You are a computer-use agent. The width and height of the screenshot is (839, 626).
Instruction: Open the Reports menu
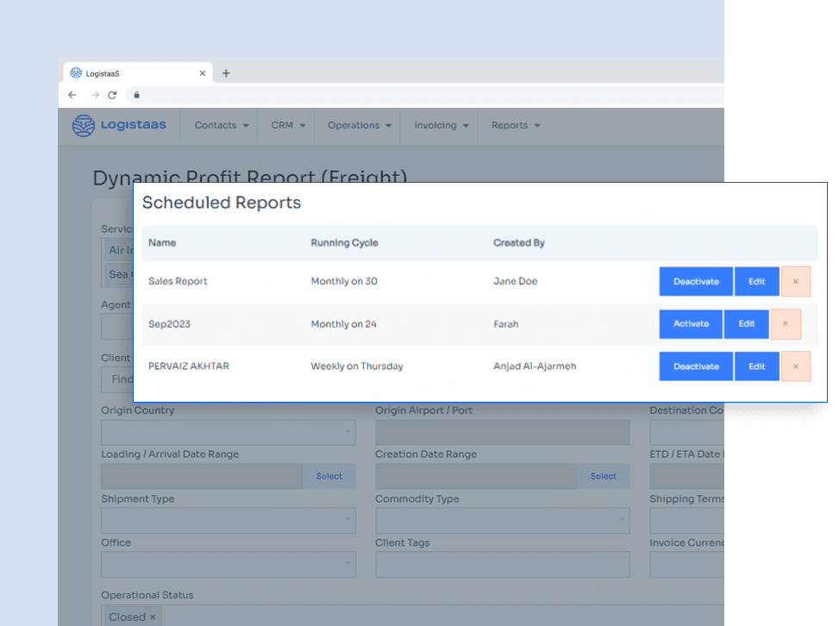[x=516, y=125]
